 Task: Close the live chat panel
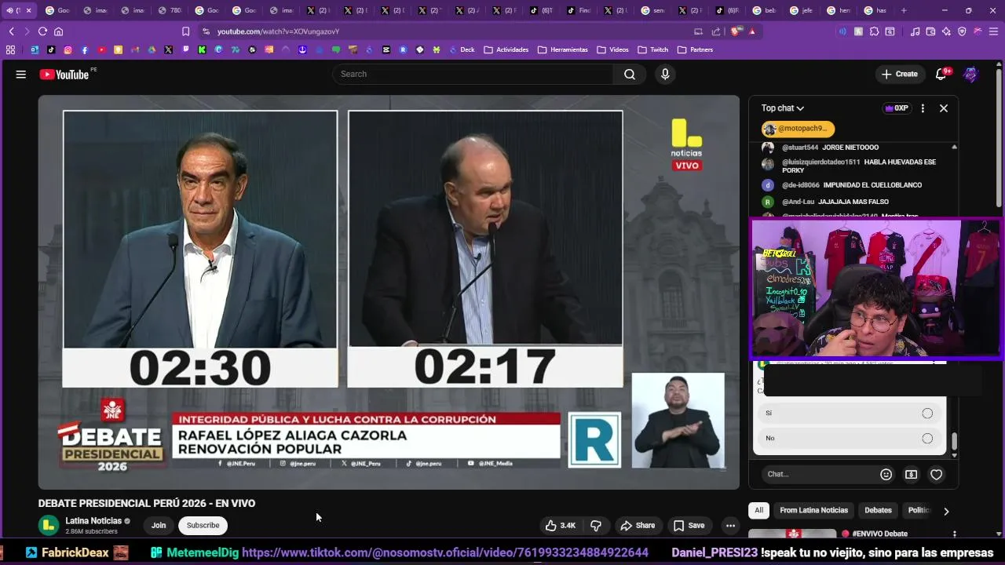tap(944, 108)
